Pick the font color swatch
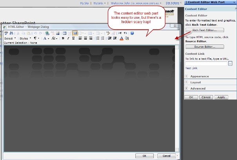Screen dimensions: 237x160 coord(121,38)
